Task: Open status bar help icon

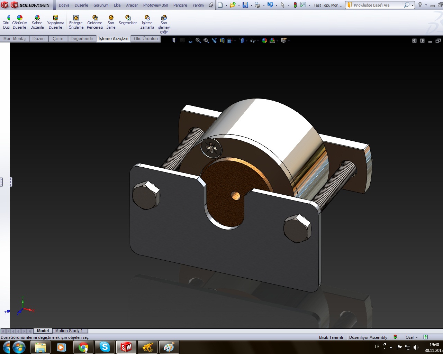Action: click(426, 337)
